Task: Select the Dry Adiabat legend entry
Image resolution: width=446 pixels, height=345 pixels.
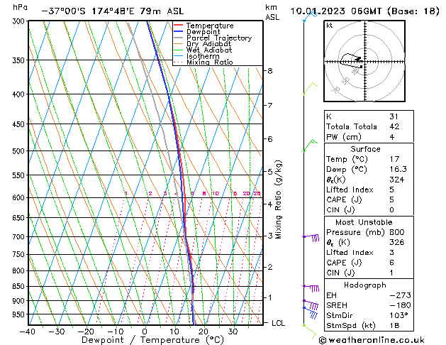Action: point(209,44)
